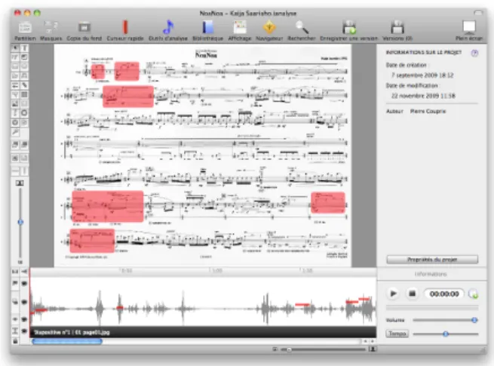Click the blue horizontal timeline scrollbar
Viewport: 494px width, 366px height.
[x=67, y=341]
